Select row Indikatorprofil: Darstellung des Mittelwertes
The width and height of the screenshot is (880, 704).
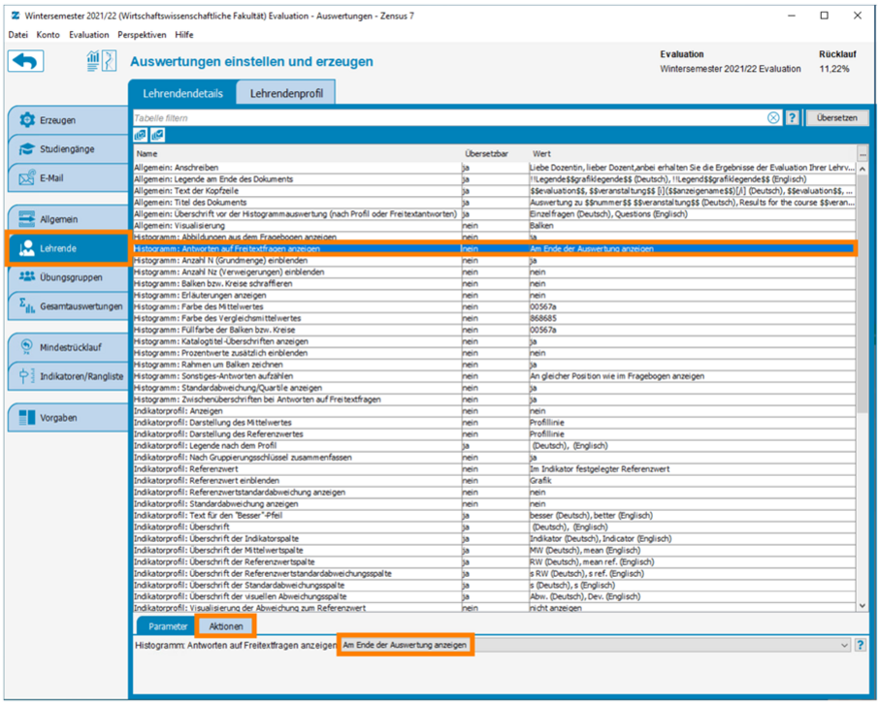(495, 423)
